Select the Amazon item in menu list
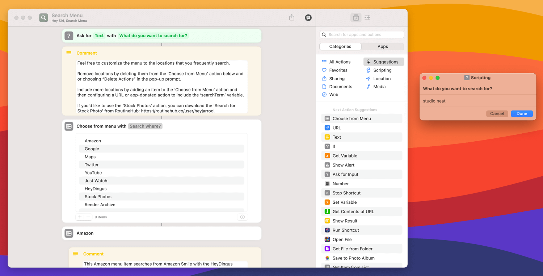Viewport: 543px width, 276px height. click(161, 141)
